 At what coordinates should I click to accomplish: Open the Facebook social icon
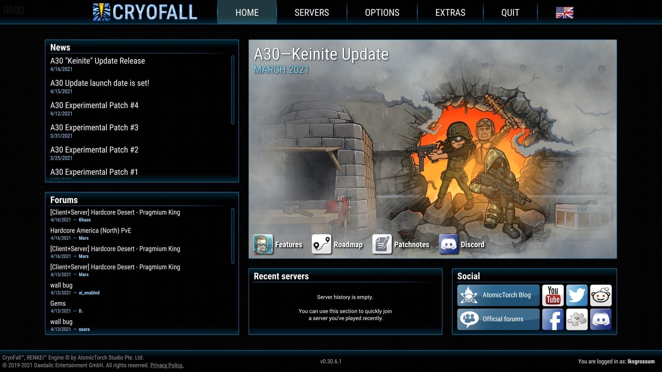click(553, 319)
